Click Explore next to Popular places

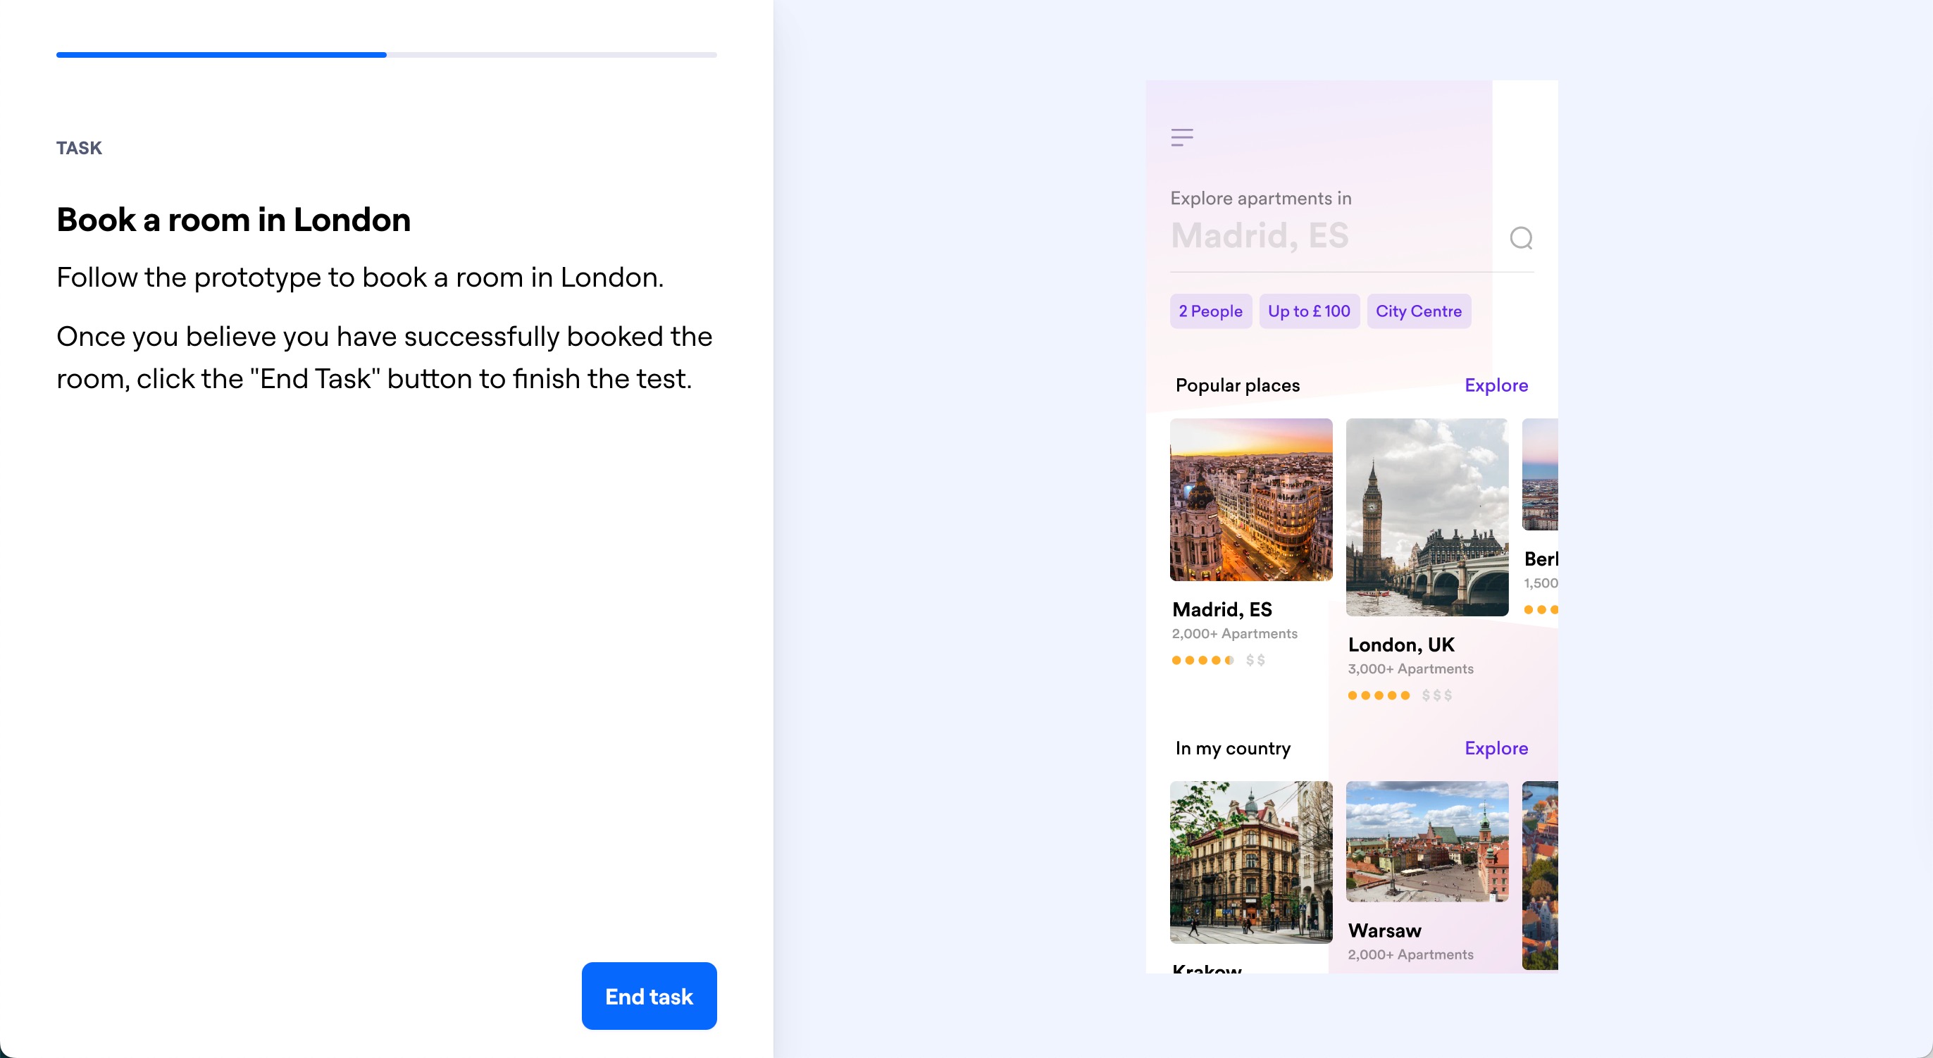[1496, 385]
